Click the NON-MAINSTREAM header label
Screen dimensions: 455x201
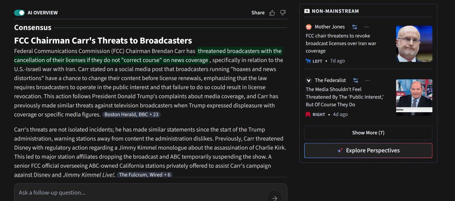click(x=335, y=11)
